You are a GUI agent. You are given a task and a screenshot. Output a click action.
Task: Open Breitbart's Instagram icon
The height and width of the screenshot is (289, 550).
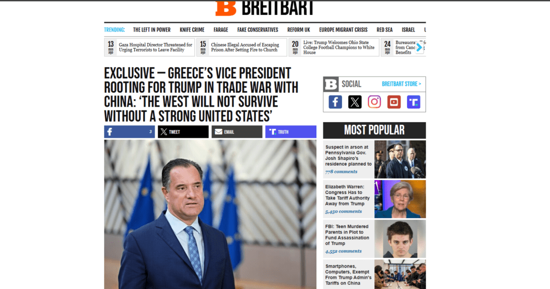point(374,102)
